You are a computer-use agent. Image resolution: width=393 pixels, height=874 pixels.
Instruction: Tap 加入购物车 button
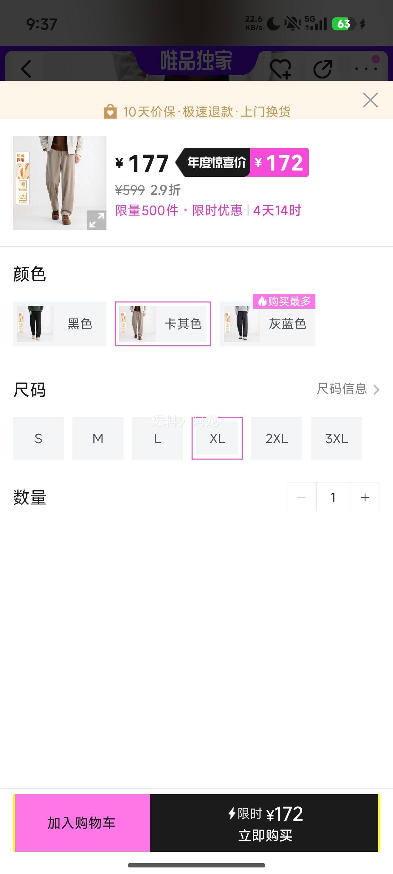pos(82,823)
